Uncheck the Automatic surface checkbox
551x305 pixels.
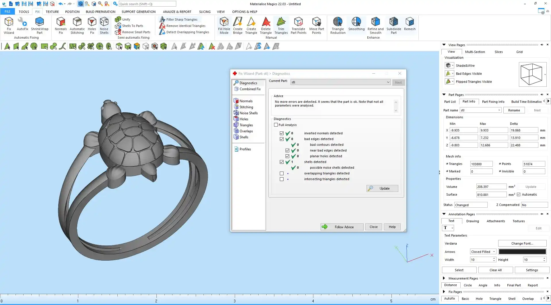519,194
